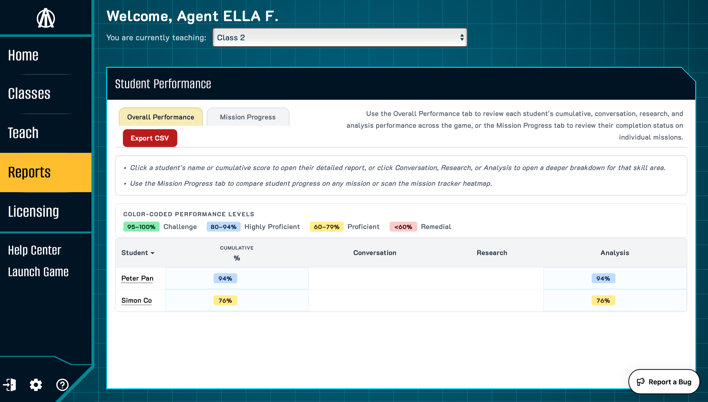708x402 pixels.
Task: Click the Student Performance panel title
Action: (163, 84)
